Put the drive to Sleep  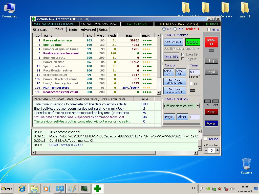211,61
